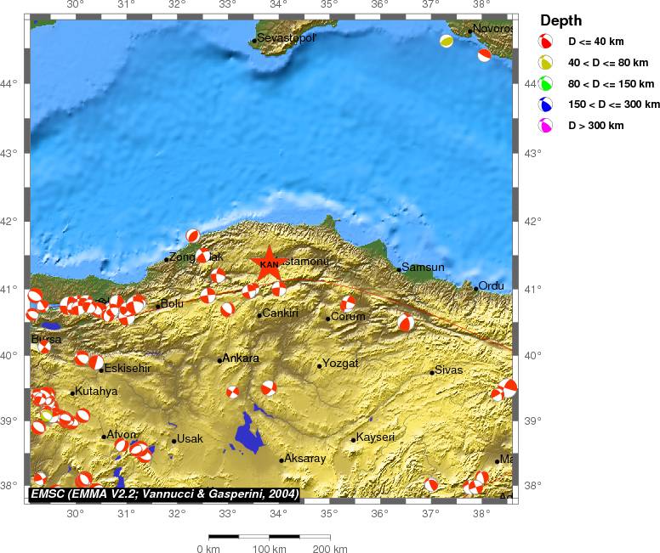
Task: Select the magenta D > 300 km legend icon
Action: click(x=546, y=126)
